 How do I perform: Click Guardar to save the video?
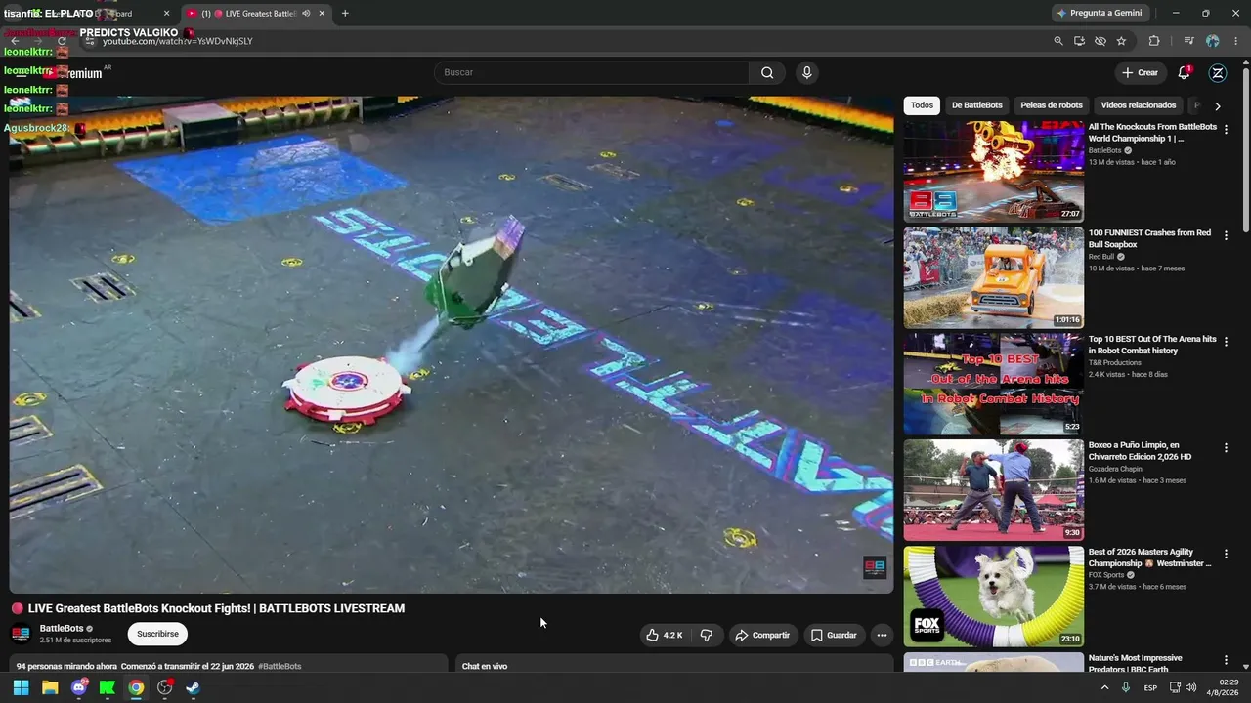point(834,635)
